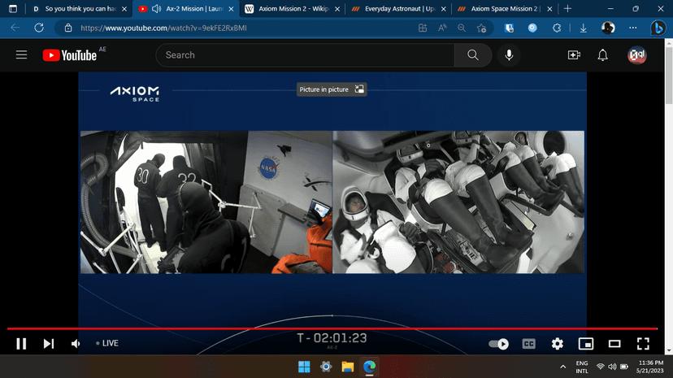Toggle closed captions on the video
Screen dimensions: 673x378
[x=528, y=344]
